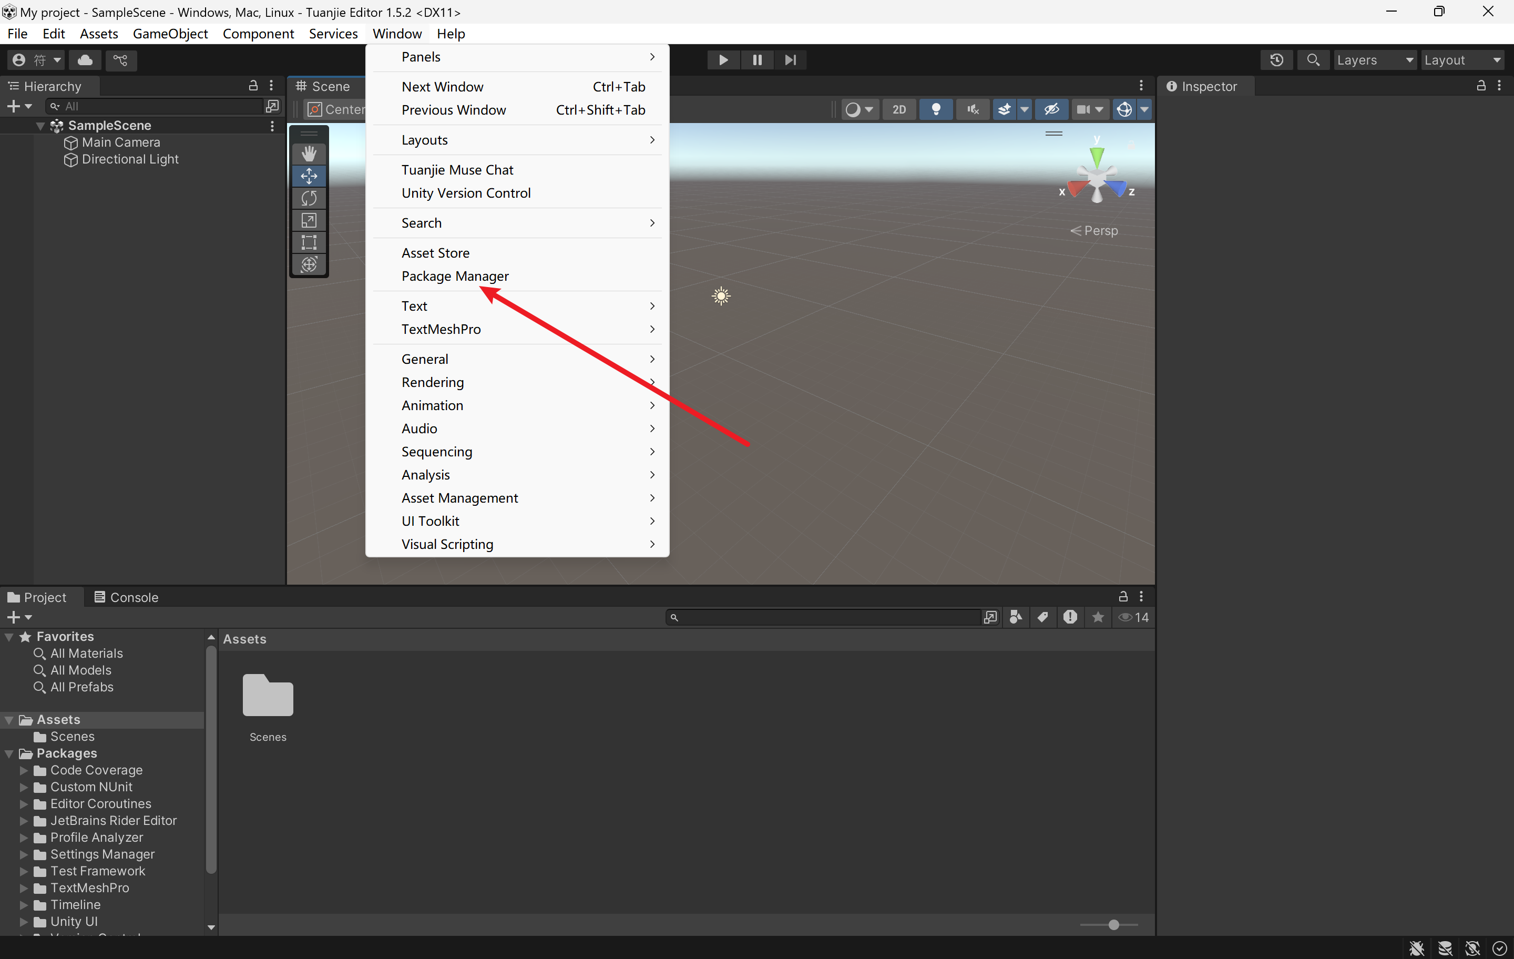Toggle the Hierarchy panel lock
This screenshot has height=959, width=1514.
[x=253, y=86]
